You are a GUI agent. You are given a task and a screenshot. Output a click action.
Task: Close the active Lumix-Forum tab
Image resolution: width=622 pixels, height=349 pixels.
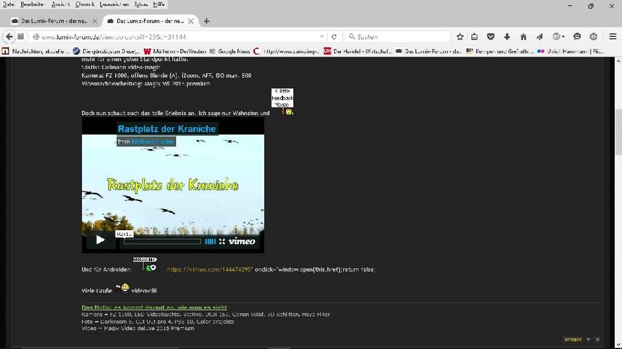(191, 21)
